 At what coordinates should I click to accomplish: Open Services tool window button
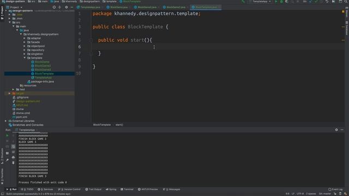pyautogui.click(x=45, y=189)
